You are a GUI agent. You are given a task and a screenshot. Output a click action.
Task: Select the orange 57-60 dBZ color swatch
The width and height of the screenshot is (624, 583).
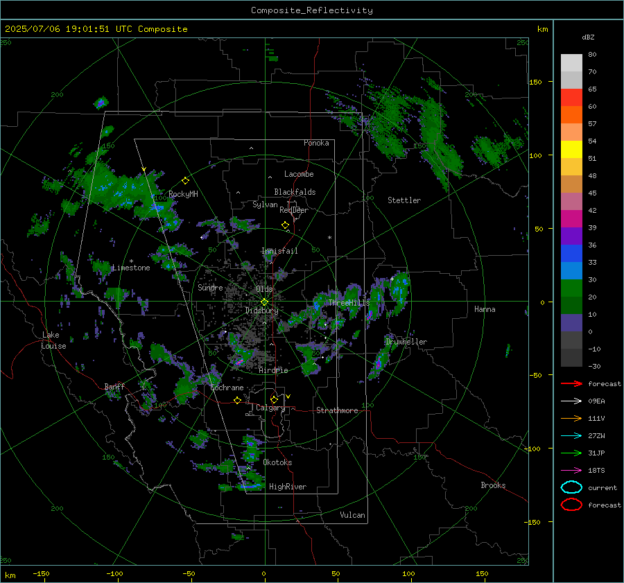(571, 115)
